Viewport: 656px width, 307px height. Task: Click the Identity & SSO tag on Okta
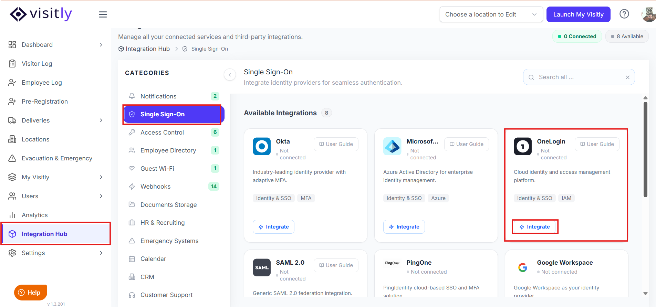tap(274, 198)
